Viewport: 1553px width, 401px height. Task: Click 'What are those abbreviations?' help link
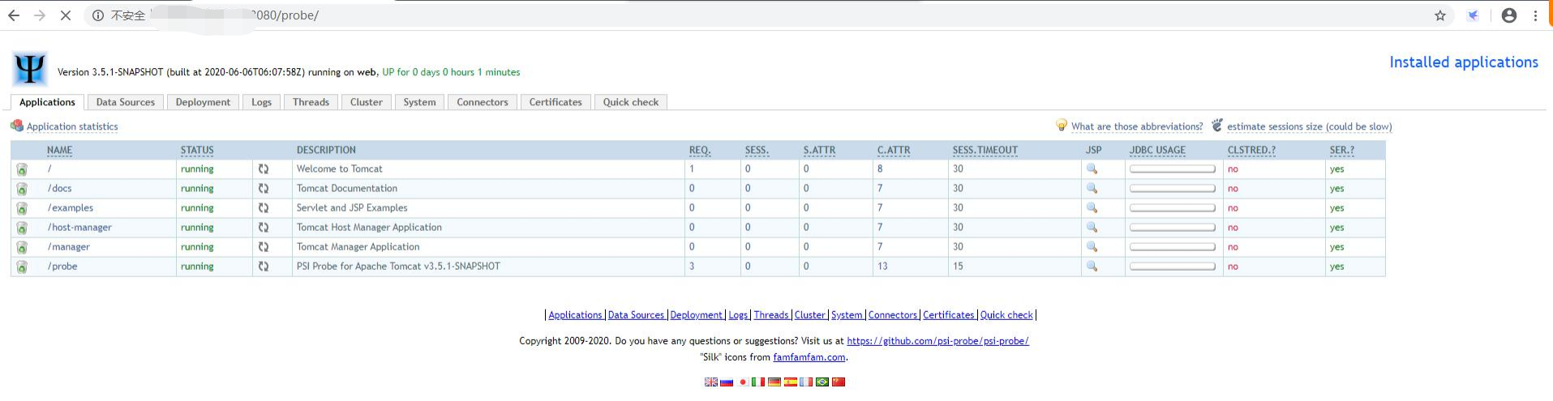pyautogui.click(x=1136, y=126)
